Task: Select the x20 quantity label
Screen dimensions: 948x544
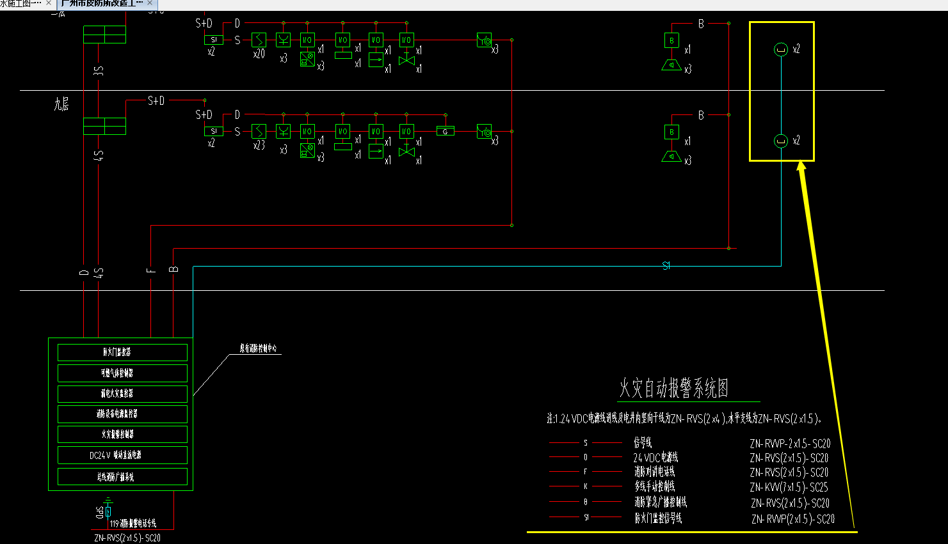Action: pos(259,54)
